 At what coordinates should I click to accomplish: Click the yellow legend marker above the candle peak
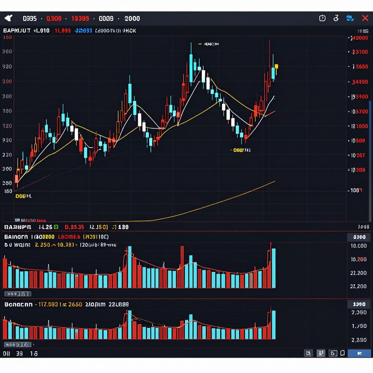pos(200,44)
